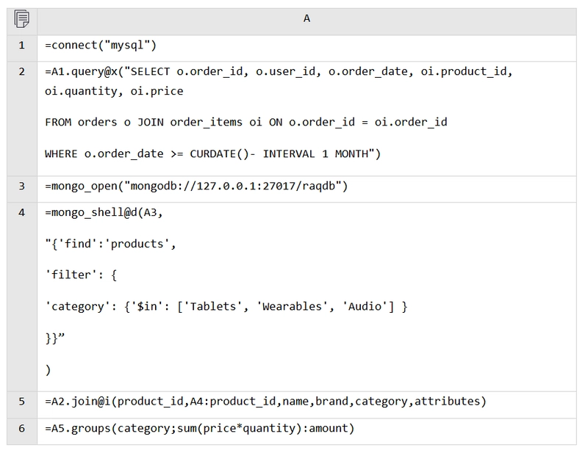The width and height of the screenshot is (588, 453).
Task: Click cell containing A1.query@x SELECT statement
Action: pyautogui.click(x=306, y=118)
